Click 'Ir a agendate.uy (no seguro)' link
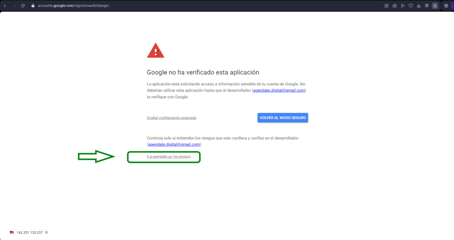The image size is (454, 240). tap(168, 157)
